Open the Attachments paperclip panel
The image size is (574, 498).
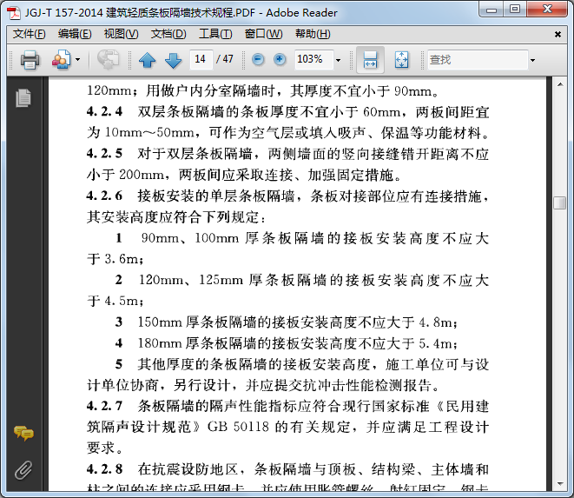pyautogui.click(x=23, y=470)
